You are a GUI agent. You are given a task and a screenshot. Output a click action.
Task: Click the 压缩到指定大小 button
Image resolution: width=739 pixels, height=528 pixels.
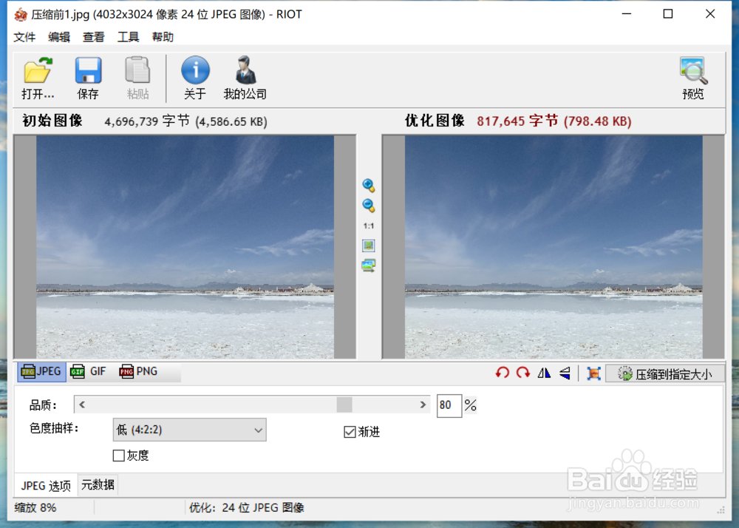coord(664,373)
